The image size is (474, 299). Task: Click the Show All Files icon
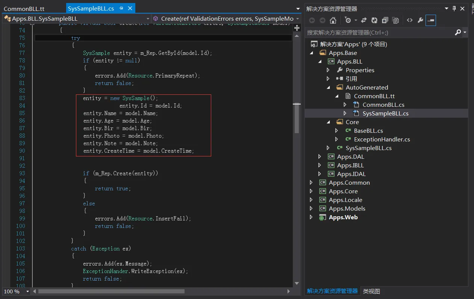395,20
